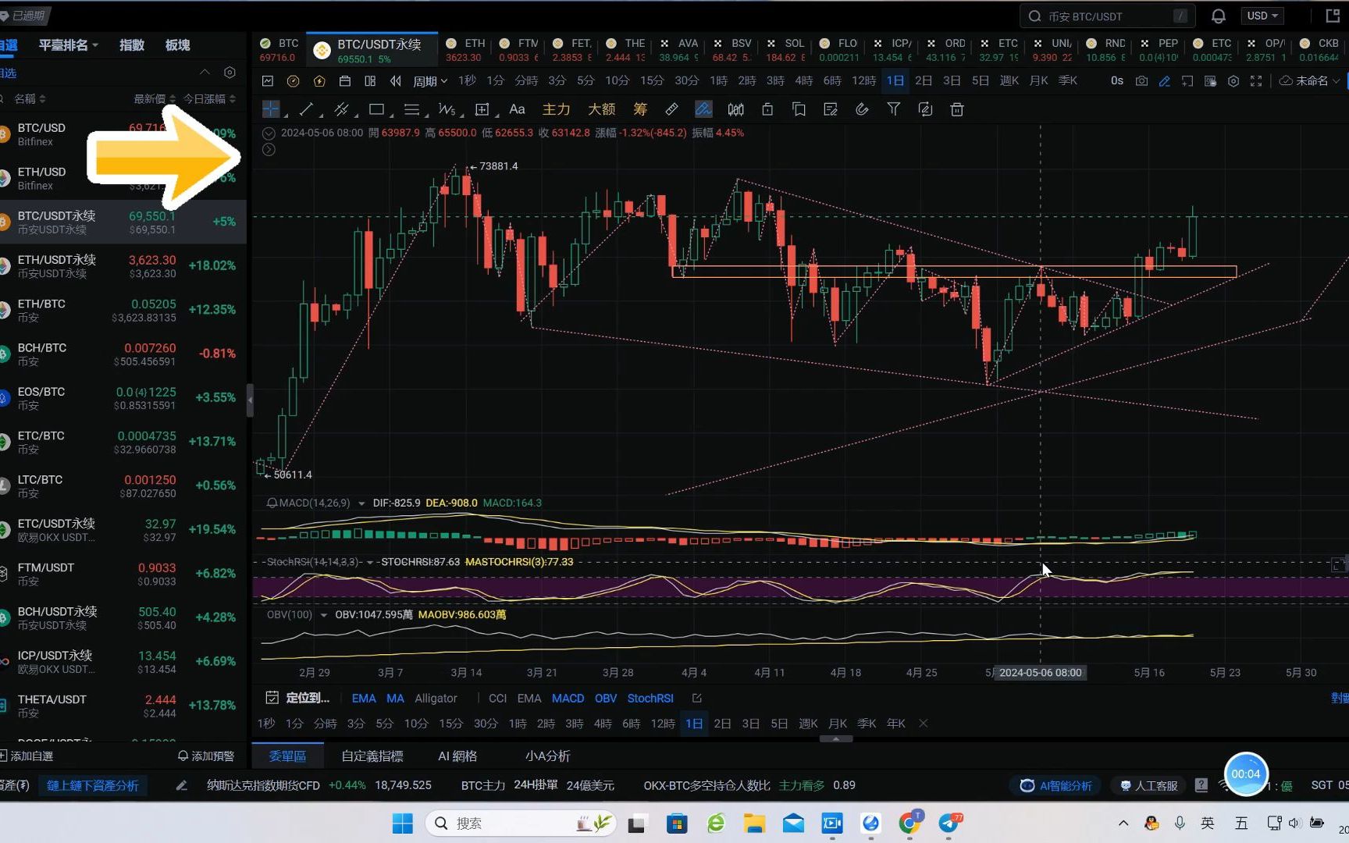The image size is (1349, 843).
Task: Open OBV(100) indicator options arrow
Action: 323,615
